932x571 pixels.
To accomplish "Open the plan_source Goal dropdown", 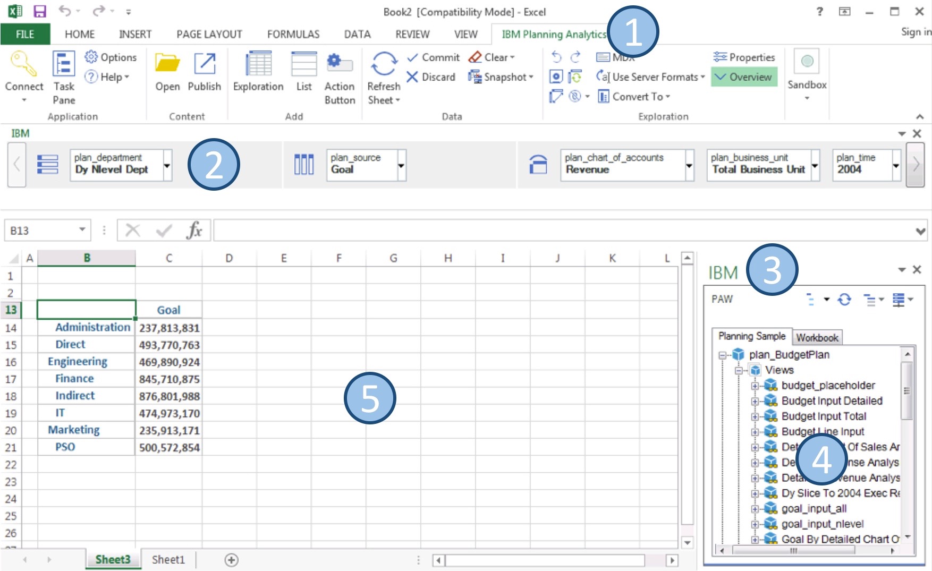I will click(x=401, y=166).
